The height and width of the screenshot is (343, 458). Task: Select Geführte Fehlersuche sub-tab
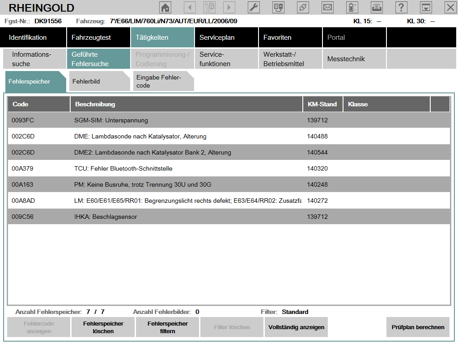[98, 59]
